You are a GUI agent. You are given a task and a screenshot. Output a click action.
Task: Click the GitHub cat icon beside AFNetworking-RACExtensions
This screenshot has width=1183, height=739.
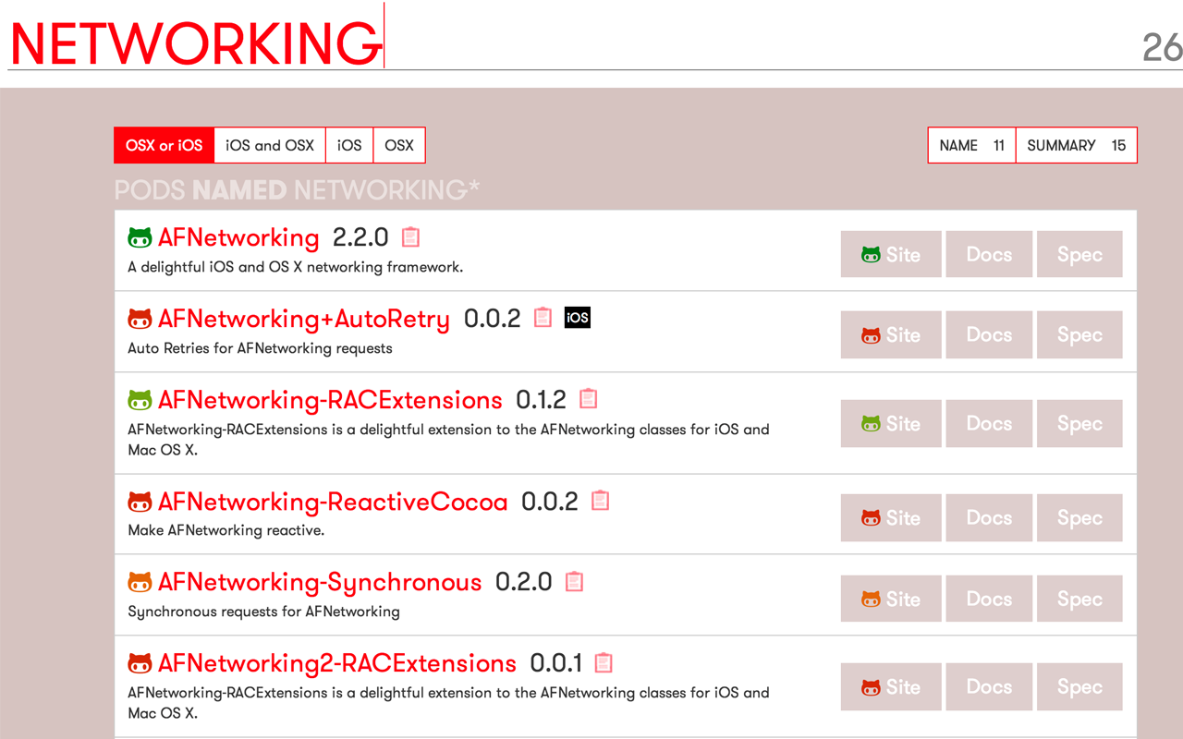coord(140,400)
